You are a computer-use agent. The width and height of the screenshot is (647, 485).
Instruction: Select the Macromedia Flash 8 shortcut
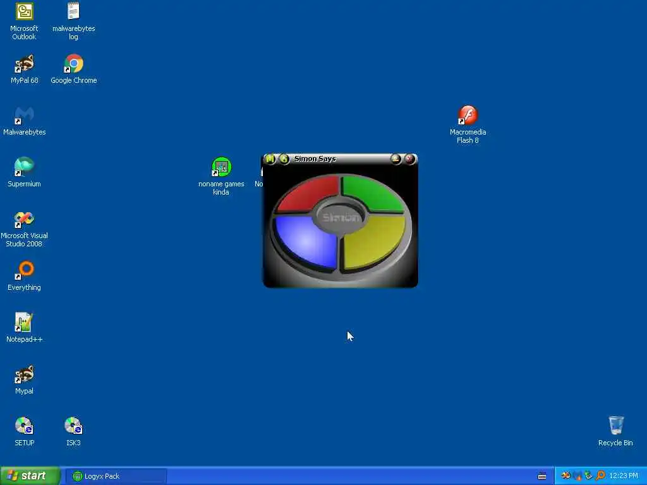[468, 124]
